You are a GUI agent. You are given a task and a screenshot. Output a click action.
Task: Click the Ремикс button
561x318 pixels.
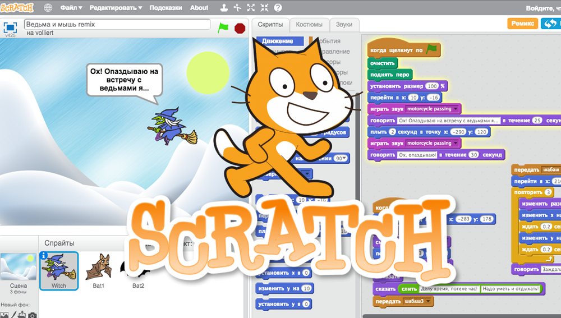(x=522, y=24)
